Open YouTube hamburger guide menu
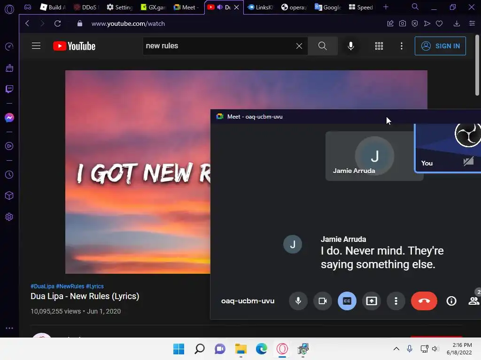Viewport: 481px width, 360px height. point(36,46)
